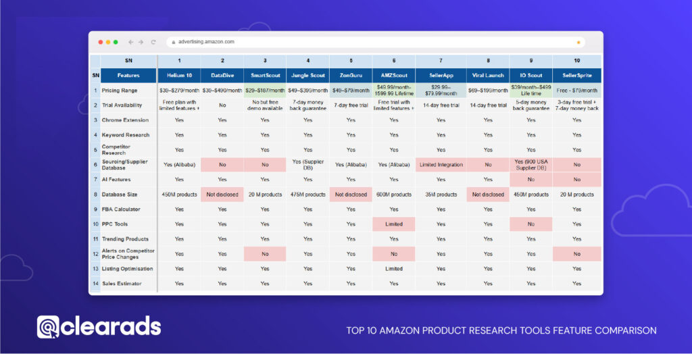Click the No but free demo available cell
692x354 pixels.
point(264,105)
